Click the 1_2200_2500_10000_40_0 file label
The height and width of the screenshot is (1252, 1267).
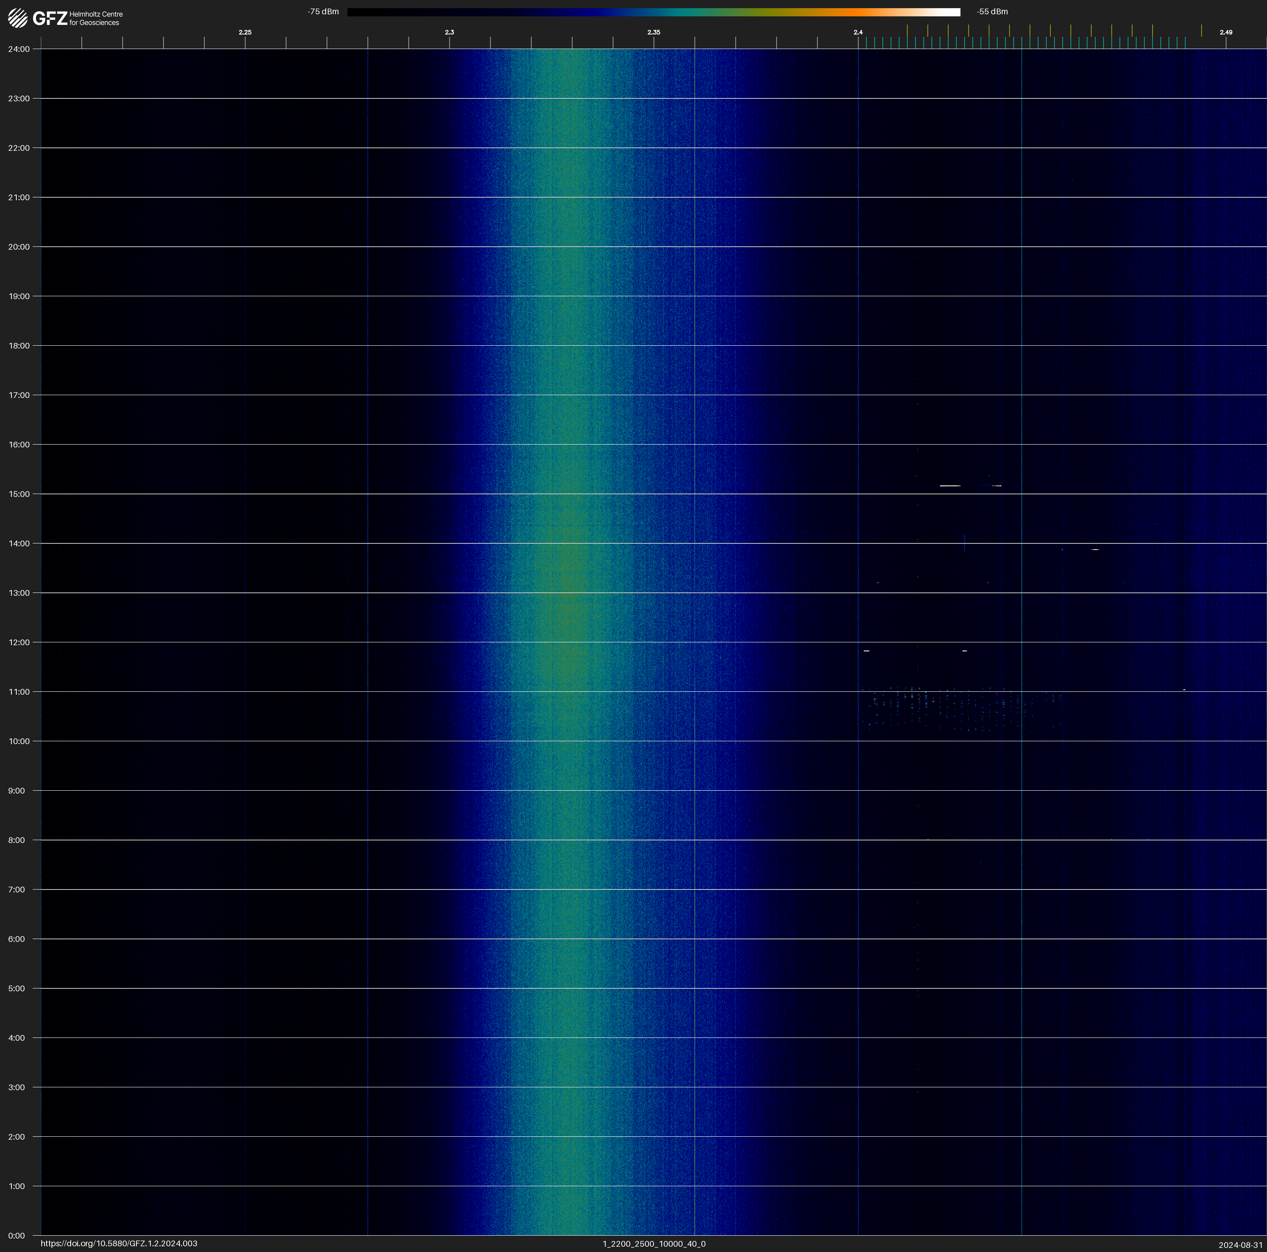coord(654,1243)
